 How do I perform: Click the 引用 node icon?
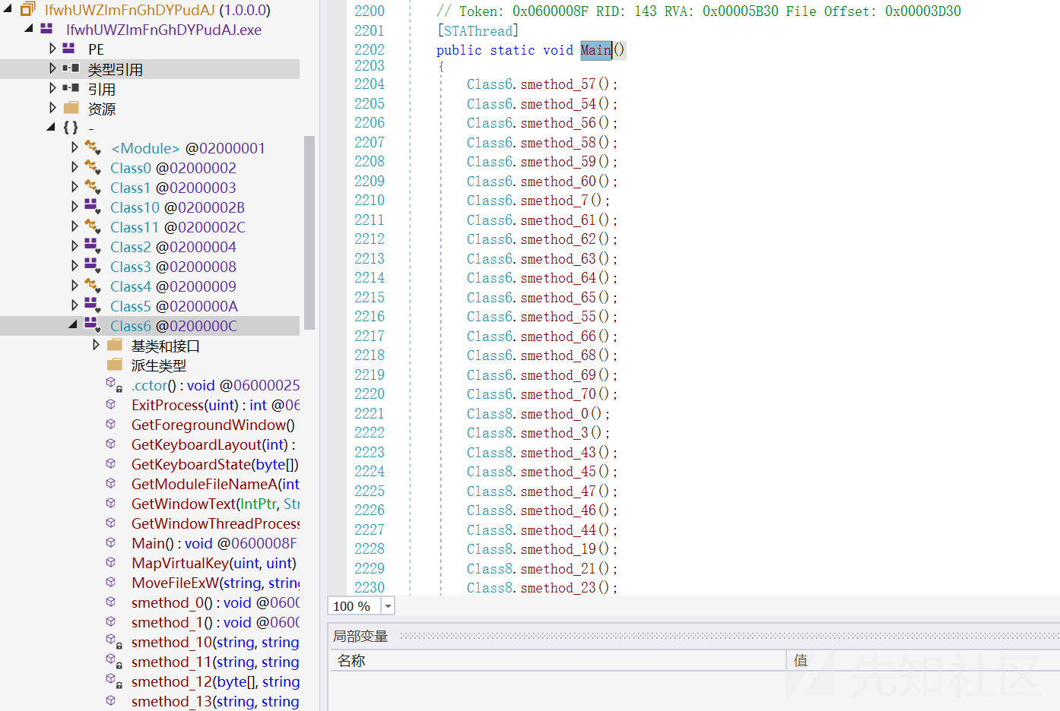71,88
